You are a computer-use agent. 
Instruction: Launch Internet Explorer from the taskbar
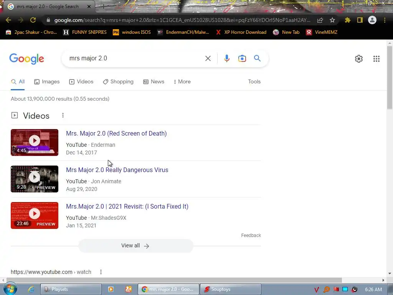[x=31, y=289]
